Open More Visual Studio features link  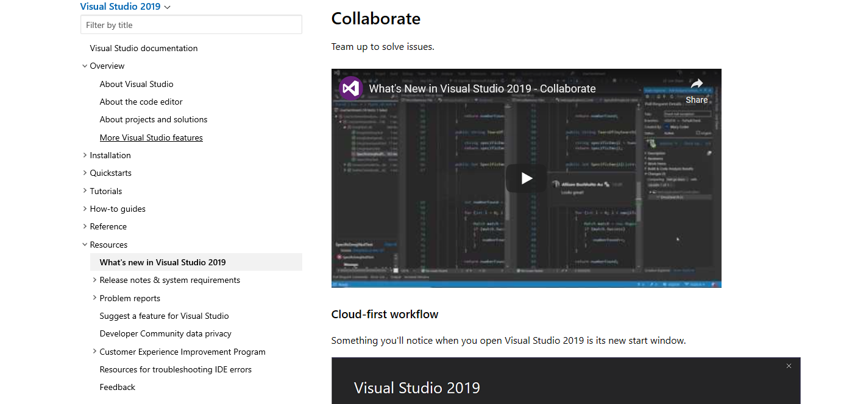[x=151, y=138]
